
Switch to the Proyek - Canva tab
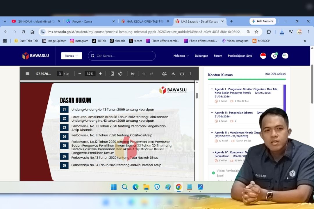(90, 21)
